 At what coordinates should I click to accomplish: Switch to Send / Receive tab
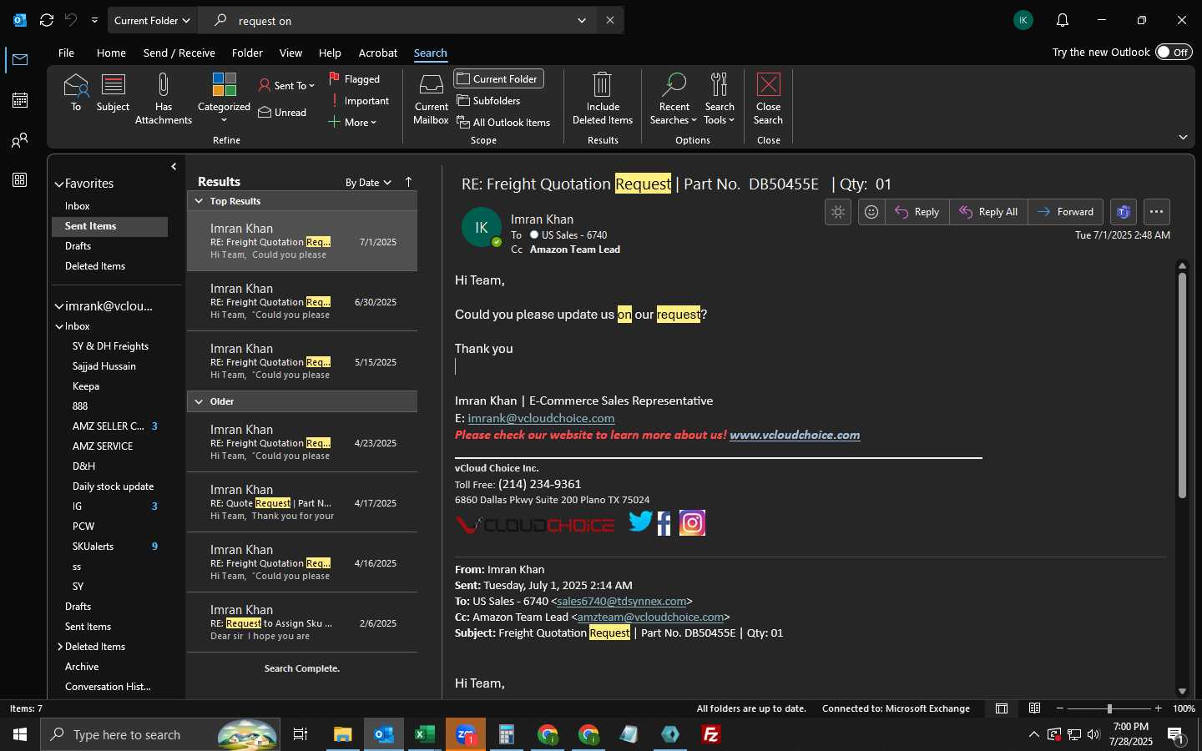[179, 53]
